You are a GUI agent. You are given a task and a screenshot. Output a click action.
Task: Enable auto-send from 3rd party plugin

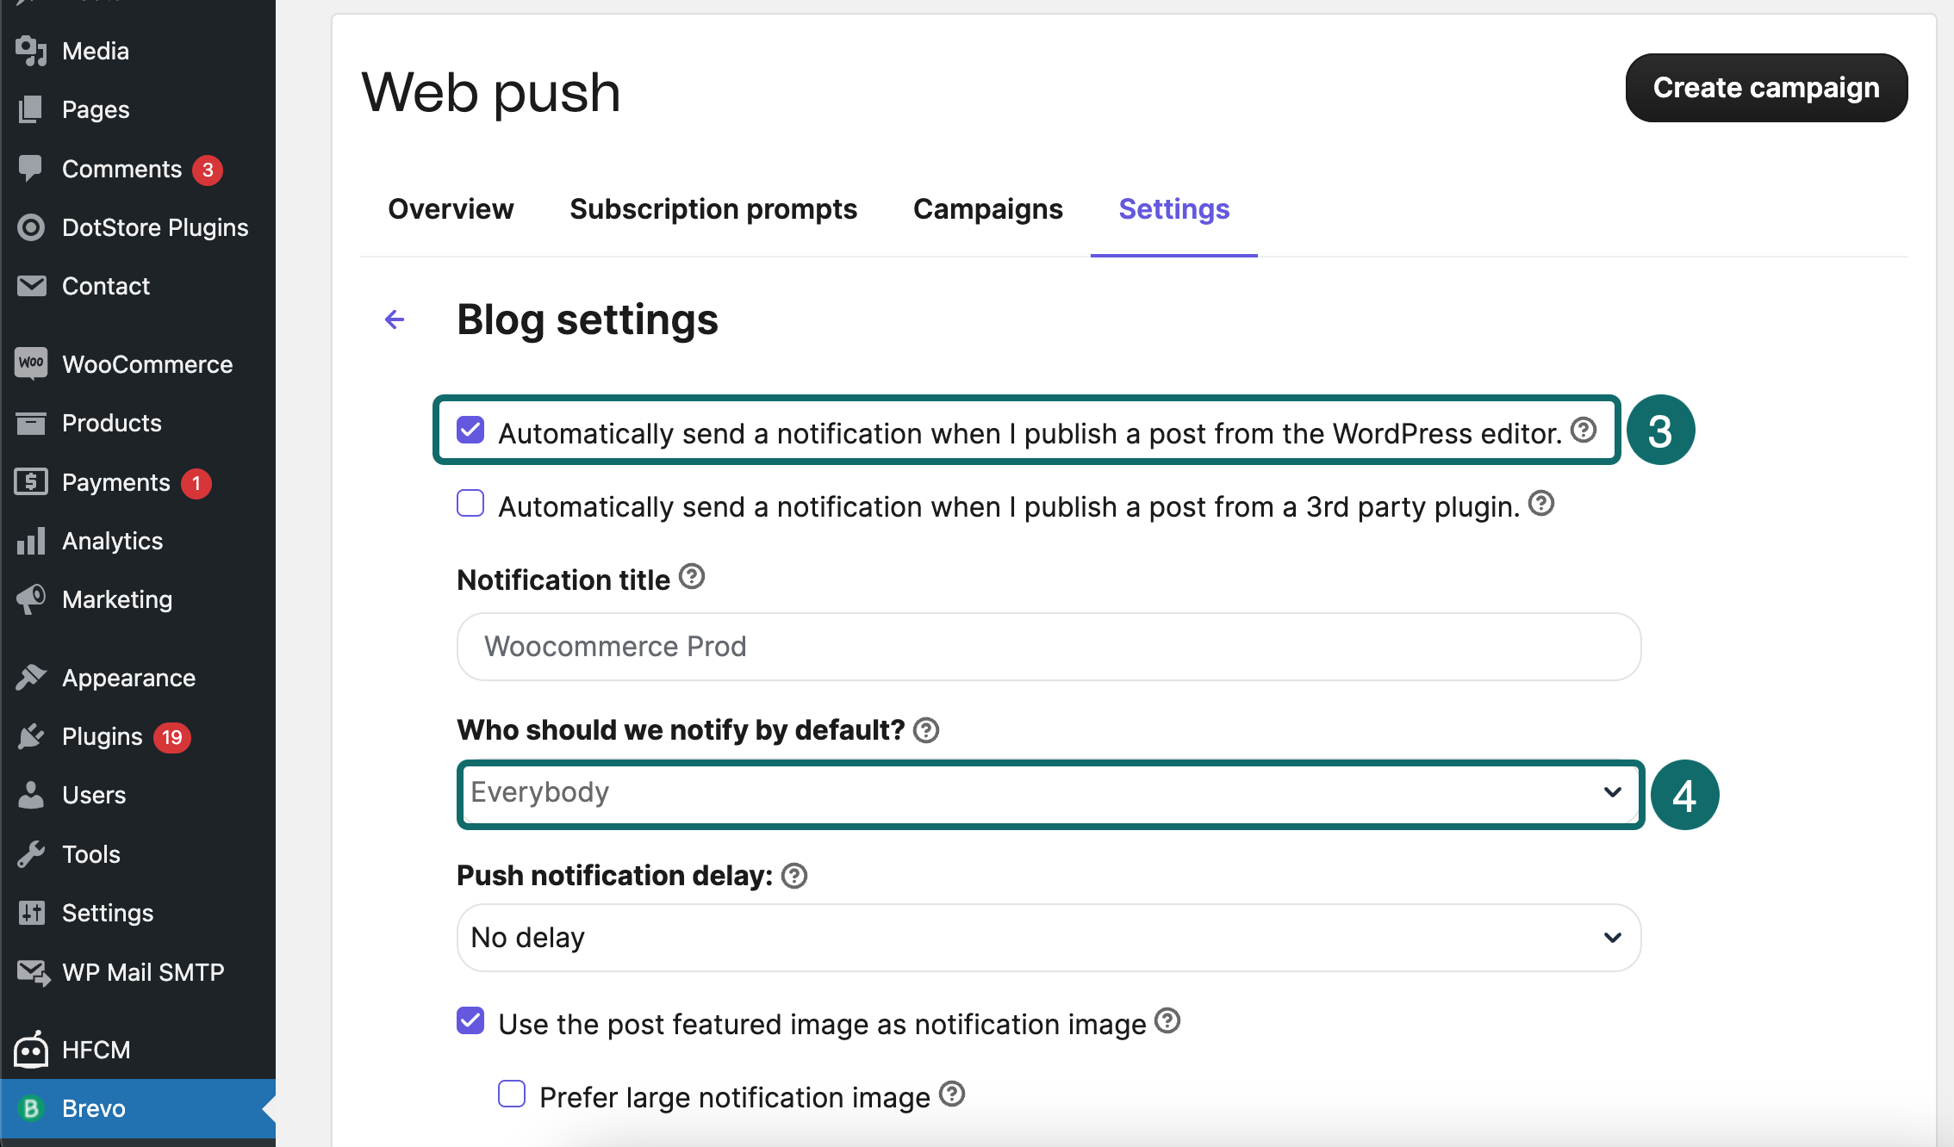[x=470, y=503]
